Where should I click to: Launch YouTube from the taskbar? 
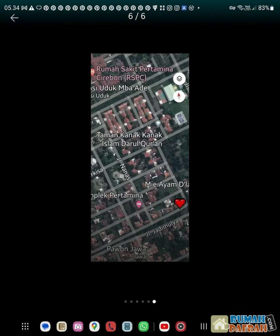[x=164, y=326]
